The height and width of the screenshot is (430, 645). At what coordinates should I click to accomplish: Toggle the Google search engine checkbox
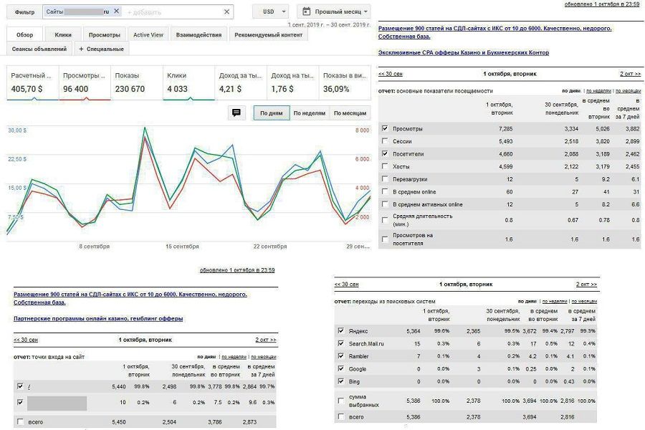click(340, 368)
